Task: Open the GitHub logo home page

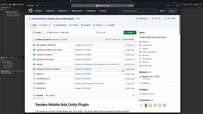Action: (30, 11)
